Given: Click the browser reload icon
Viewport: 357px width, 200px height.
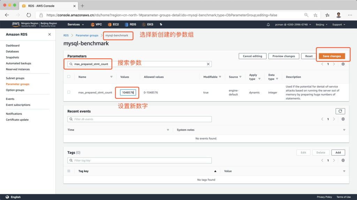Looking at the screenshot, I should coord(29,15).
